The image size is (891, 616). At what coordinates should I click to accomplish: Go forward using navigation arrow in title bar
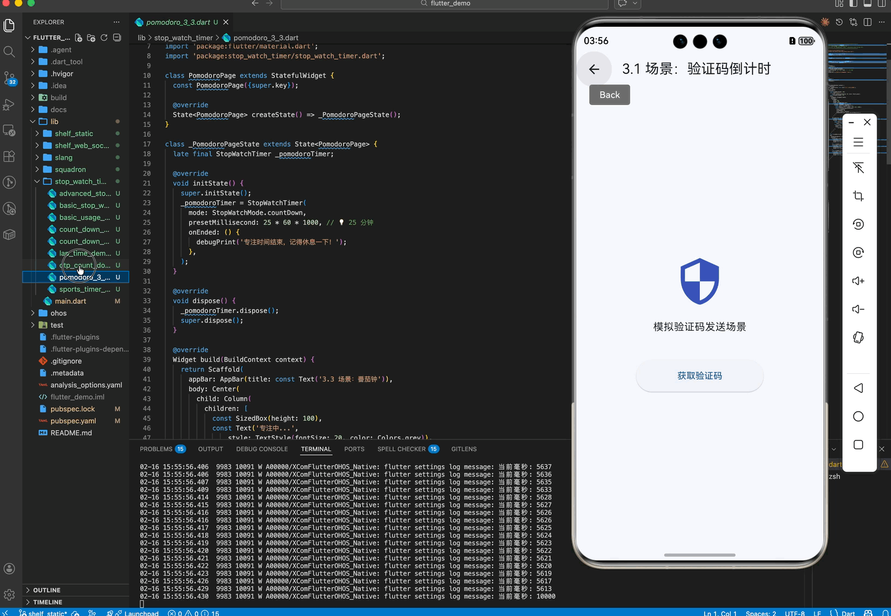click(x=269, y=3)
